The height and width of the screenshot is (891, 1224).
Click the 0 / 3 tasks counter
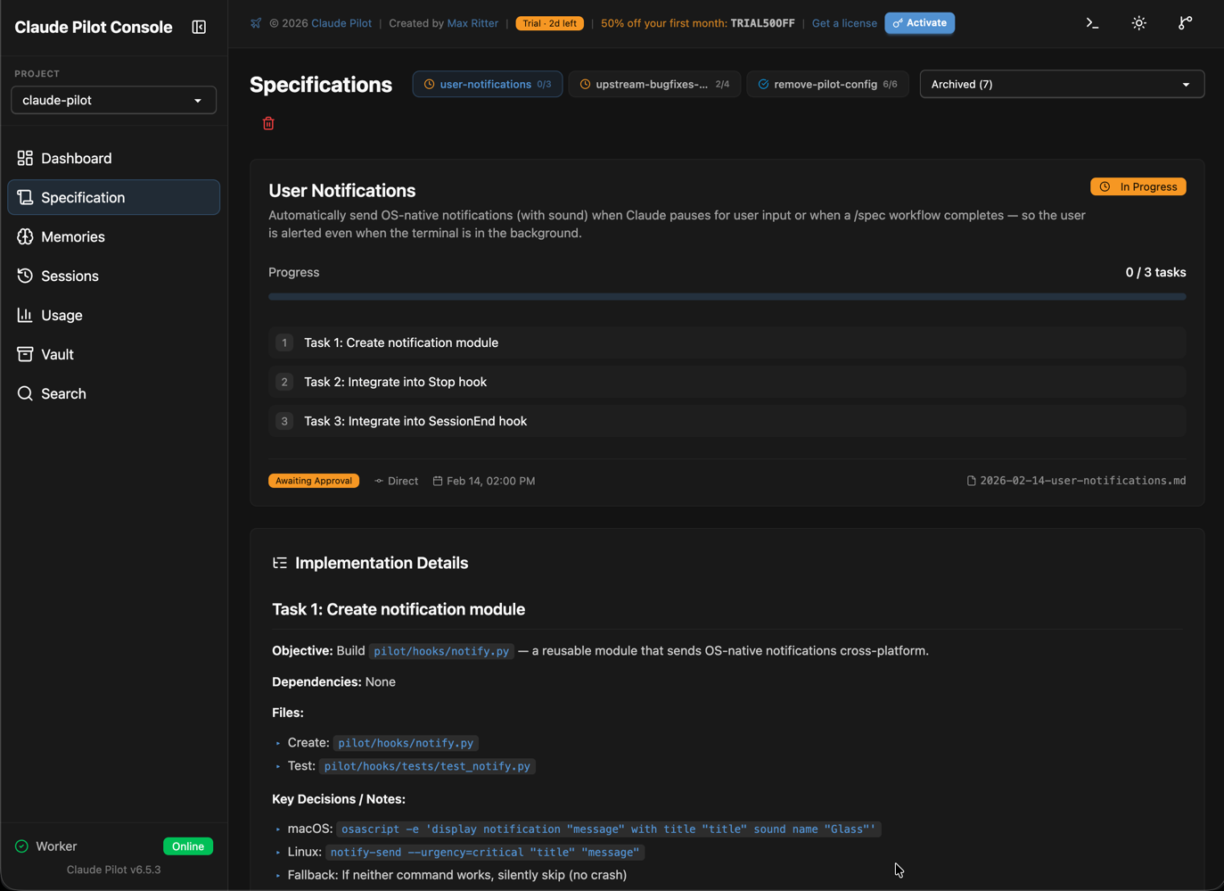(1155, 272)
